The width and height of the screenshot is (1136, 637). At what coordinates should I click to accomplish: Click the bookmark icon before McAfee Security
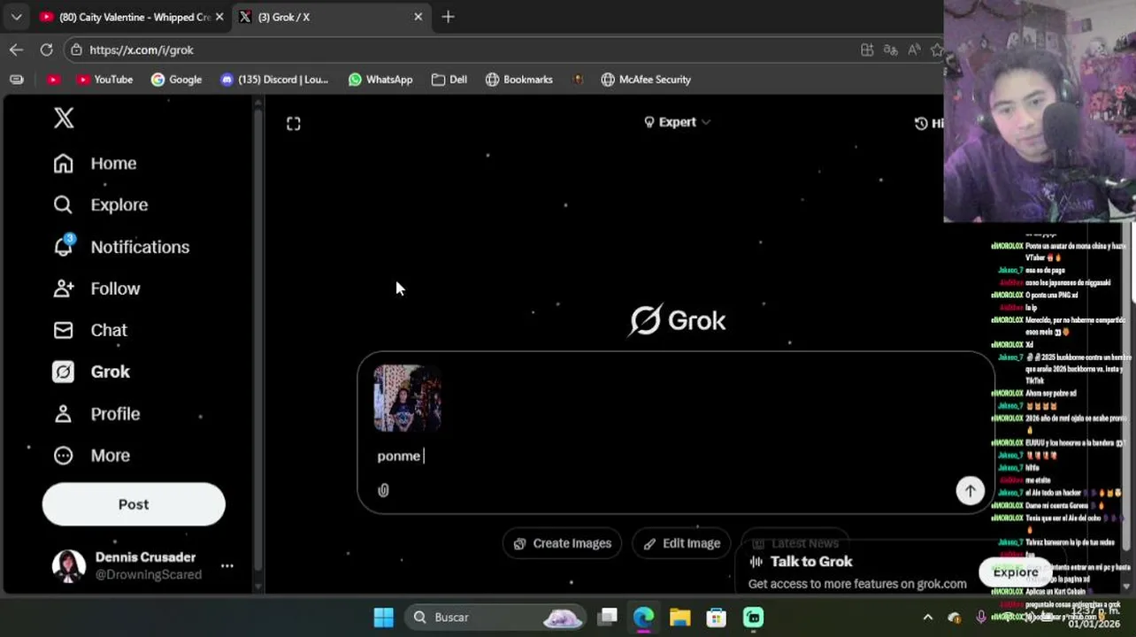(578, 80)
